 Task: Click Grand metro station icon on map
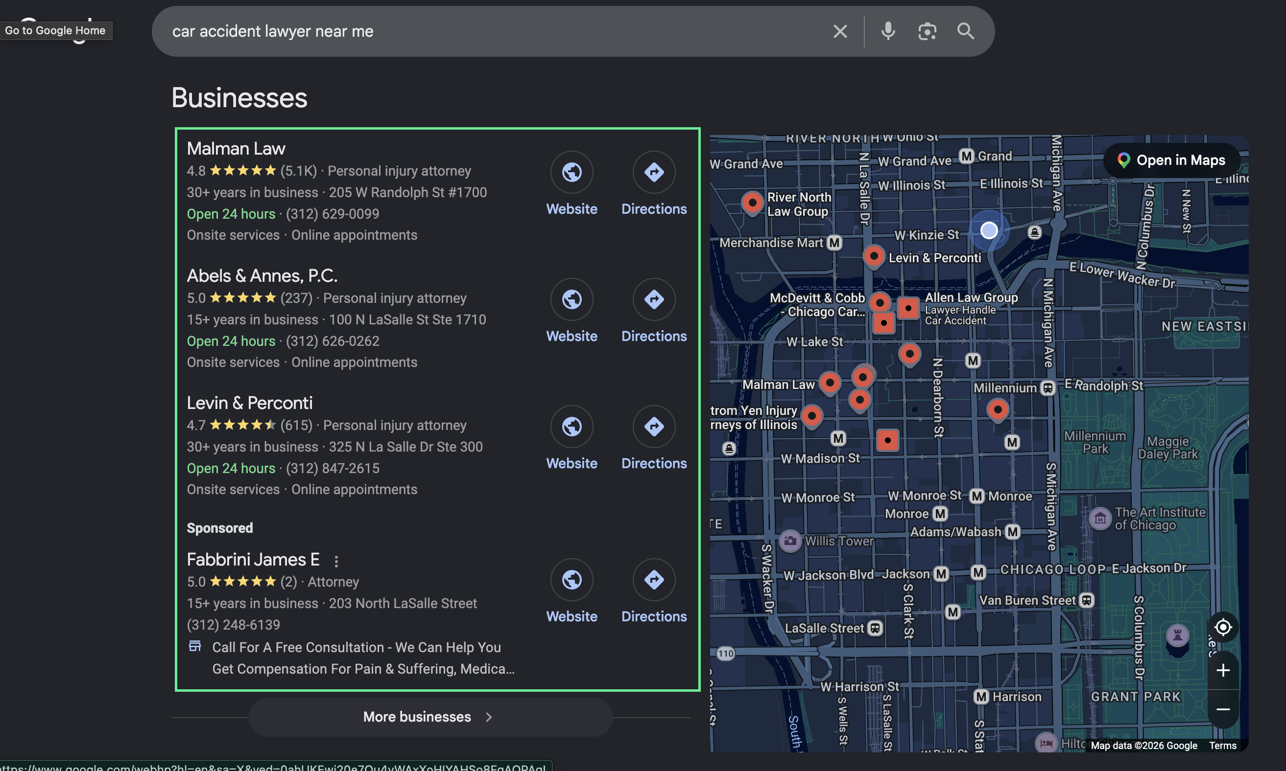(x=966, y=156)
